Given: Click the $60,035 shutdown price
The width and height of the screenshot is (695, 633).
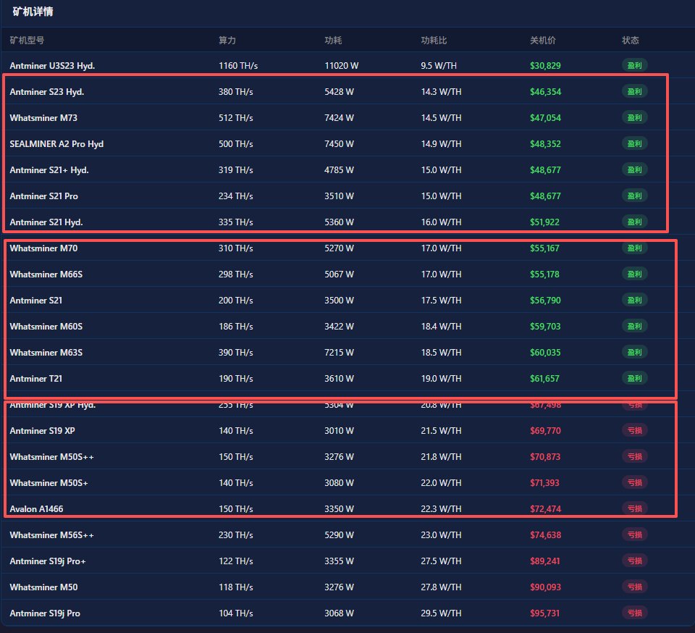Looking at the screenshot, I should (x=545, y=353).
